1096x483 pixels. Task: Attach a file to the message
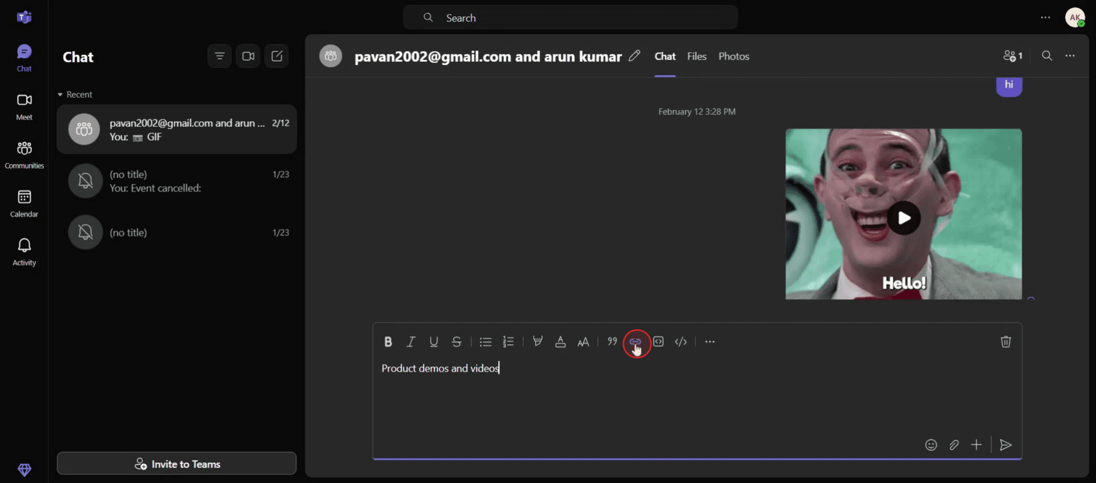[x=954, y=444]
